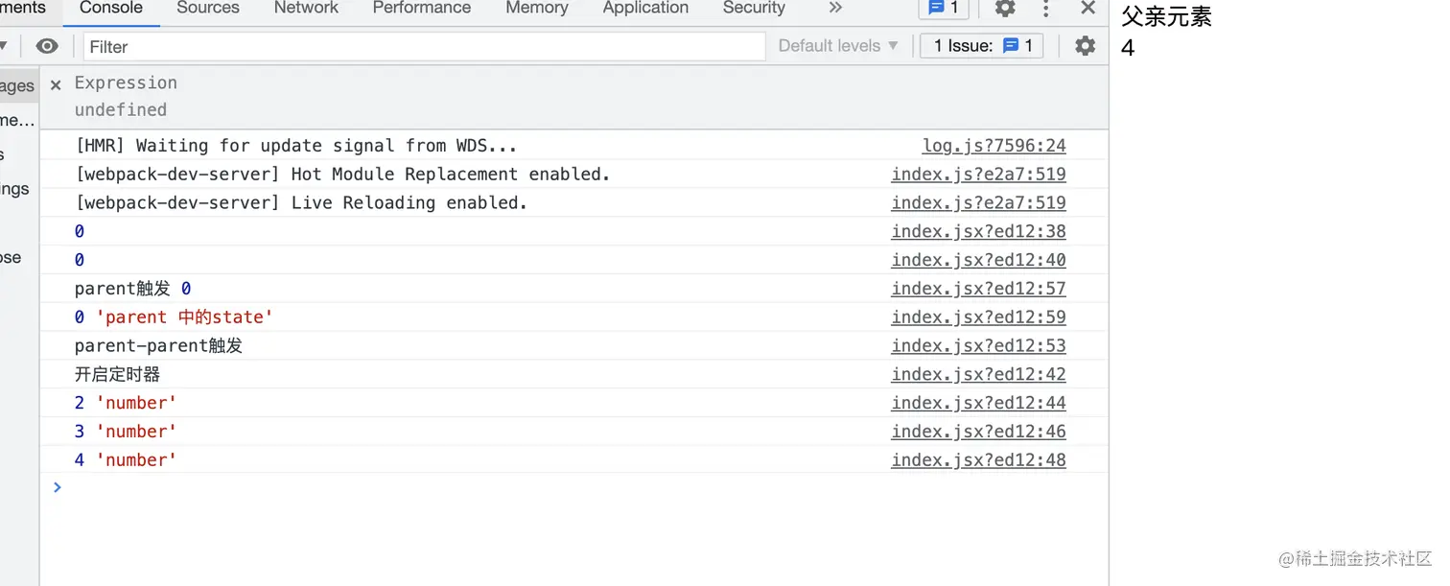1450x586 pixels.
Task: Switch to the Performance tab
Action: point(422,9)
